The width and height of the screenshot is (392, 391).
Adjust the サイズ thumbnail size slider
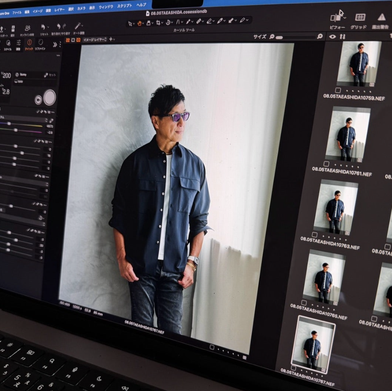point(295,37)
